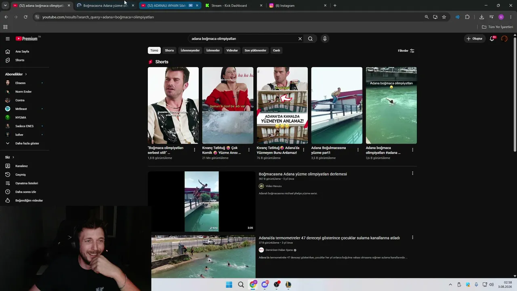Screen dimensions: 517x291
Task: Open the YouTube guide hamburger menu
Action: tap(8, 39)
